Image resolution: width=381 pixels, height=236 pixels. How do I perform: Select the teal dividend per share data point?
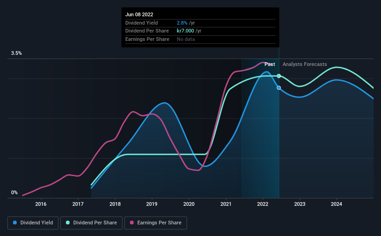(x=279, y=76)
